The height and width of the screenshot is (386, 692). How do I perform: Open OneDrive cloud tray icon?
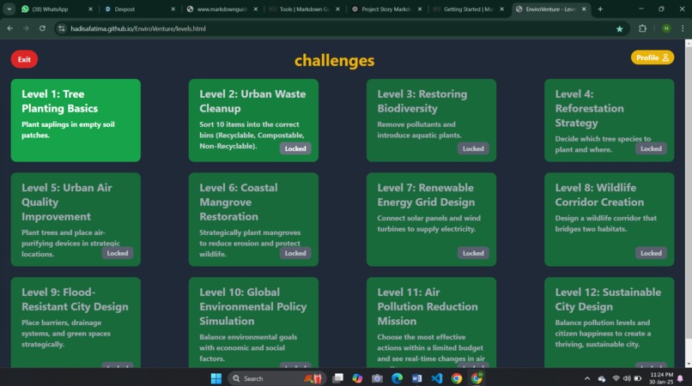(x=602, y=378)
